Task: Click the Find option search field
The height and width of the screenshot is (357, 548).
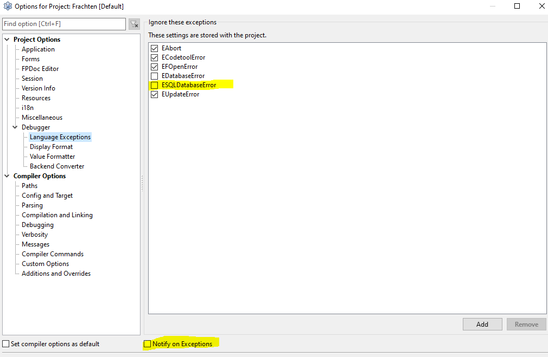Action: [64, 24]
